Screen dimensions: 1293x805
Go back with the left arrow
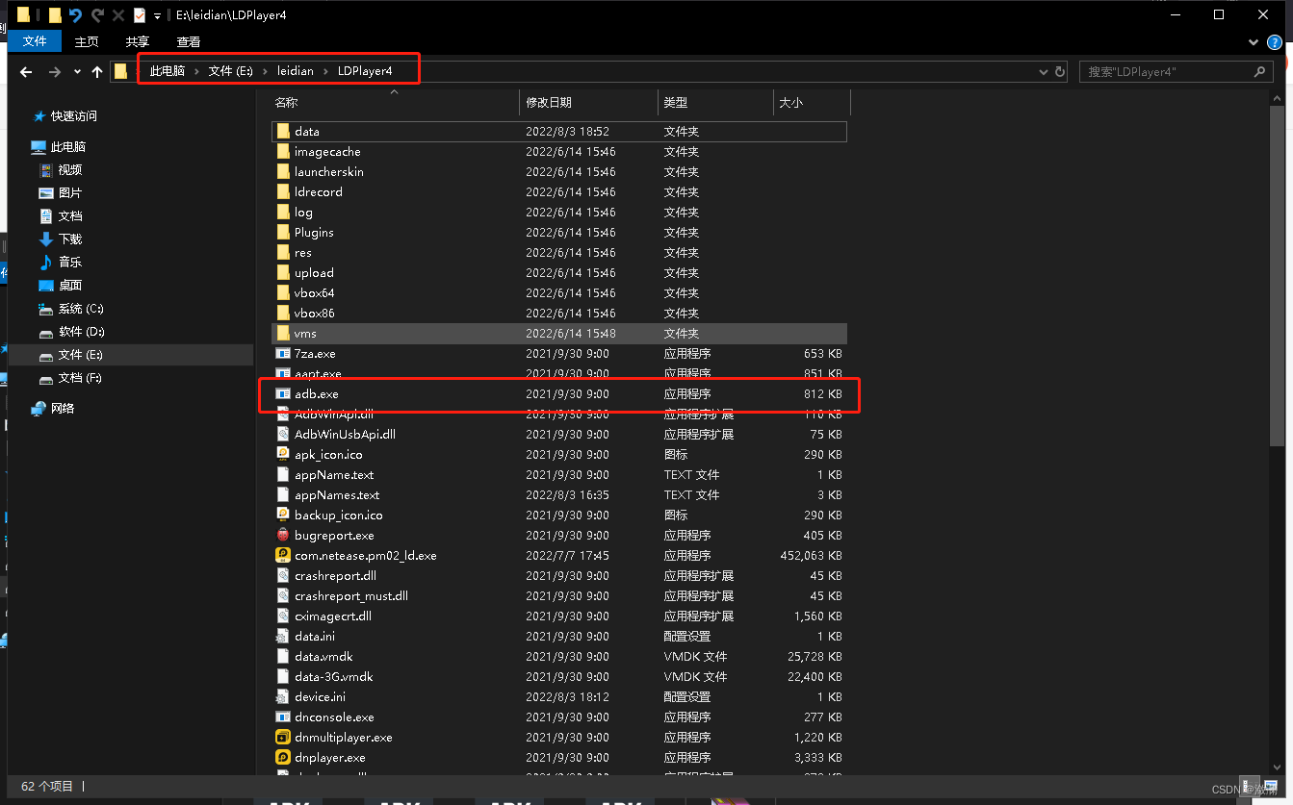click(26, 72)
